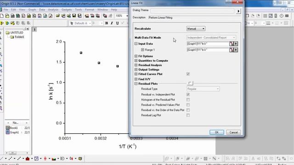Click the Scatter plot tool icon
294x165 pixels.
tap(10, 159)
